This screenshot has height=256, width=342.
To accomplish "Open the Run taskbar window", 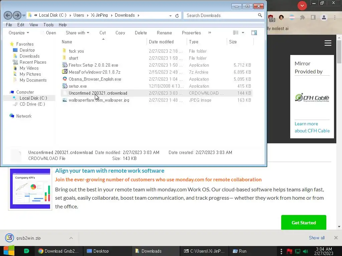I will click(x=240, y=251).
